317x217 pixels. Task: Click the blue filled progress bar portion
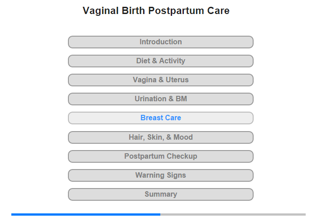tap(86, 214)
